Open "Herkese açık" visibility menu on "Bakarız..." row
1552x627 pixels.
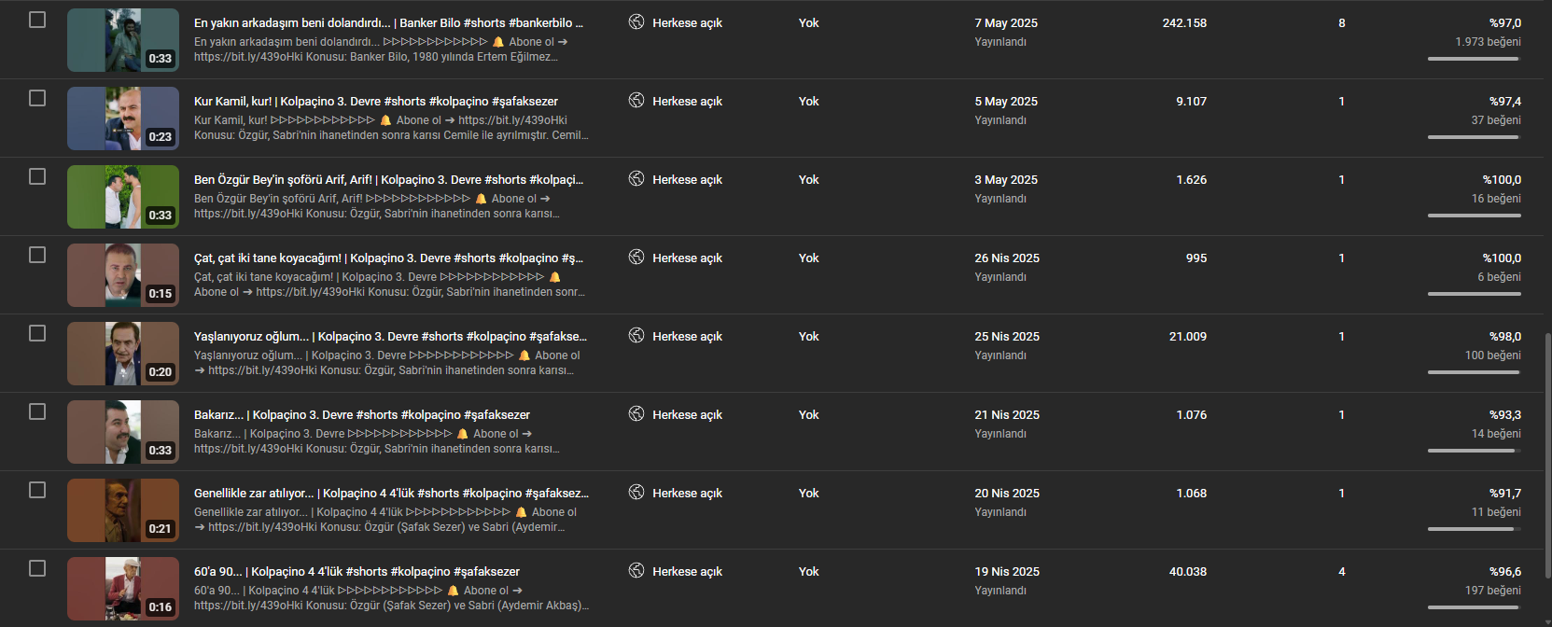687,414
